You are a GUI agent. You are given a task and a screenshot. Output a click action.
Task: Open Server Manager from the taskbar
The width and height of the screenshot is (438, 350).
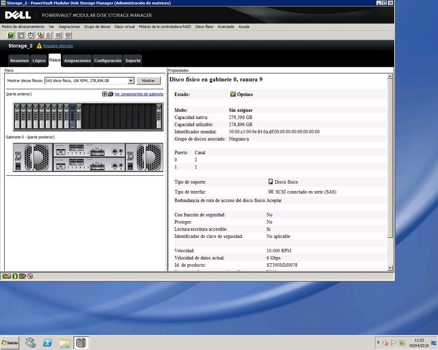[x=30, y=343]
